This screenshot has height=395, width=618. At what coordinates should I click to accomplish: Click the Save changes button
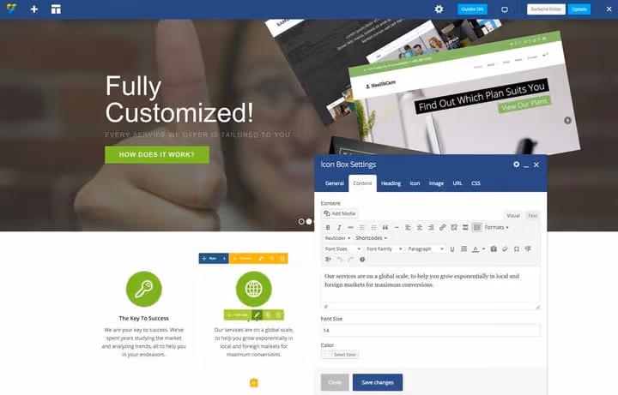(x=378, y=382)
